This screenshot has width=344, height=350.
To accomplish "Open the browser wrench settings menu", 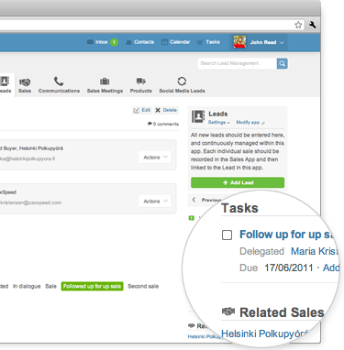I will pyautogui.click(x=312, y=25).
